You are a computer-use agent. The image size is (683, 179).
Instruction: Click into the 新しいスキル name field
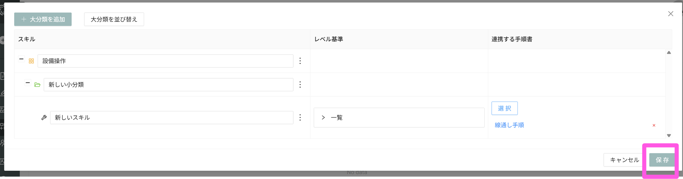tap(171, 118)
